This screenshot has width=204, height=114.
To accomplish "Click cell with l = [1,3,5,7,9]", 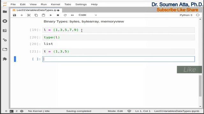I will (x=119, y=30).
